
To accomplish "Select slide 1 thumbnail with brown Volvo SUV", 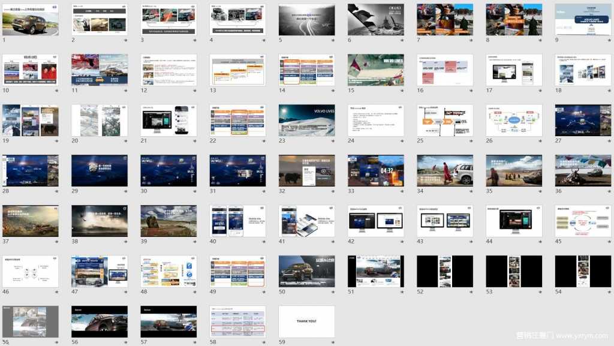I will pyautogui.click(x=31, y=20).
